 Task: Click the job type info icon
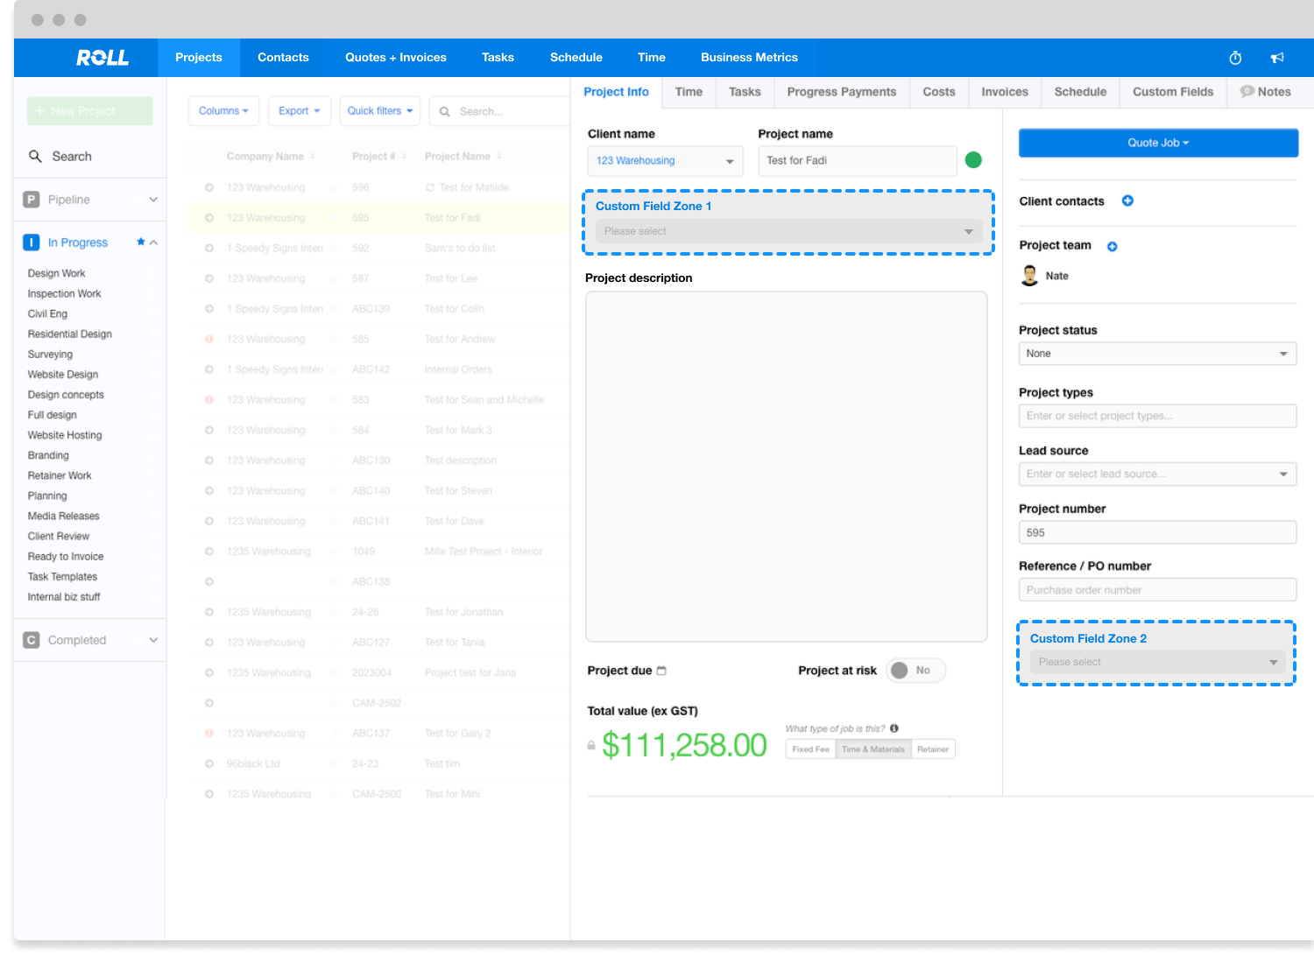coord(894,728)
